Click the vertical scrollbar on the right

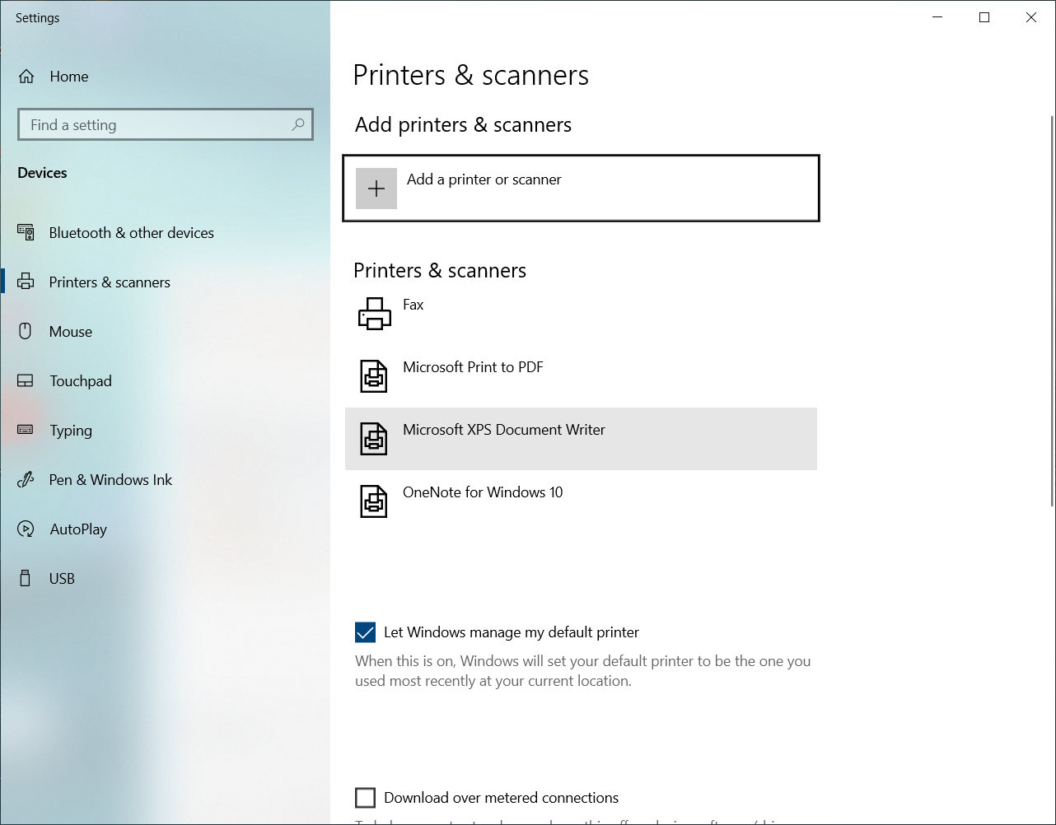1052,313
